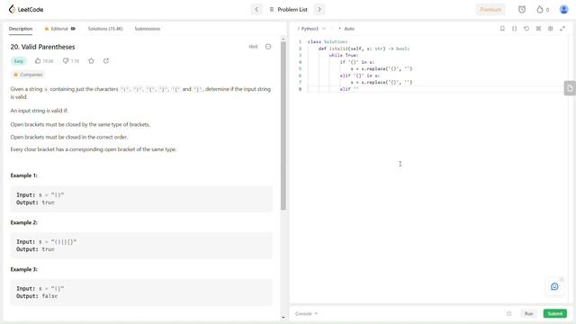Open the LeetCode home logo

[26, 10]
